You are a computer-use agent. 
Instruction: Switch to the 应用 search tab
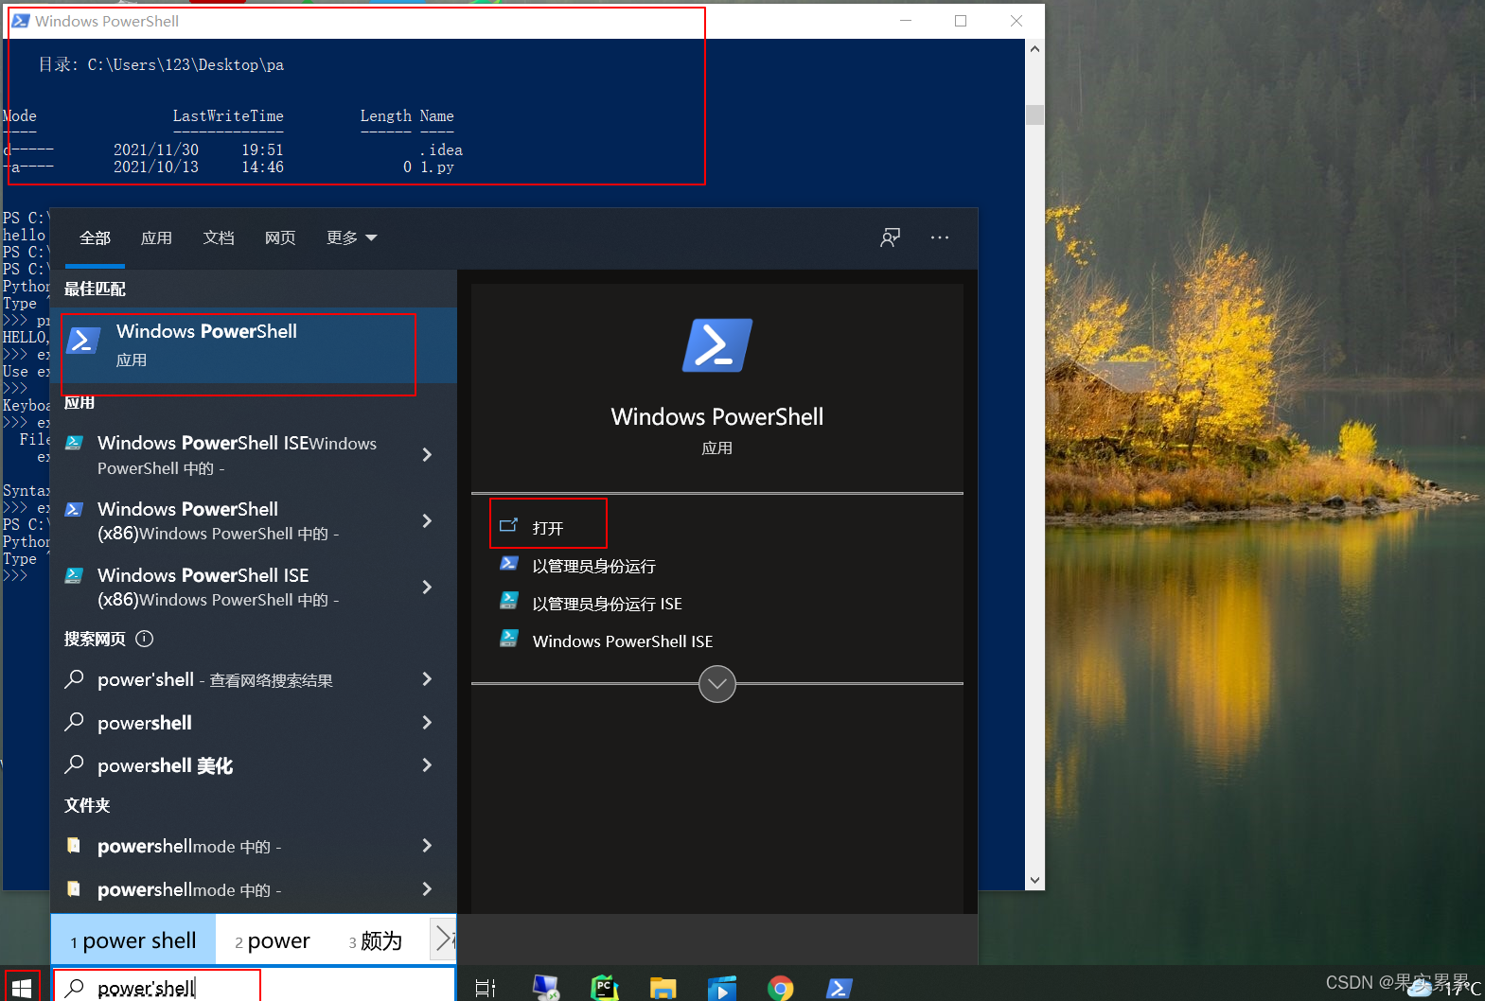point(156,237)
